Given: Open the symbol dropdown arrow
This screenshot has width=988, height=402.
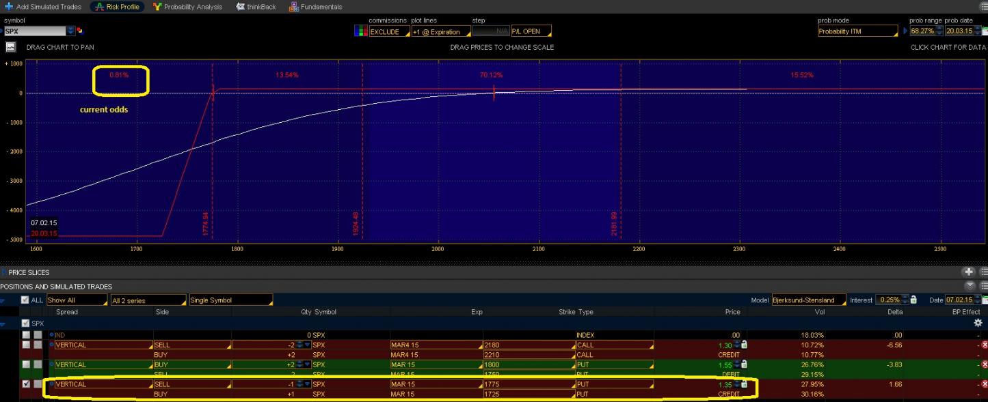Looking at the screenshot, I should (x=71, y=31).
